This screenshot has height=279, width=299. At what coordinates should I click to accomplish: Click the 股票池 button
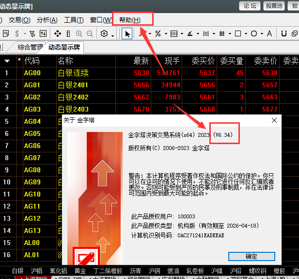[x=274, y=6]
